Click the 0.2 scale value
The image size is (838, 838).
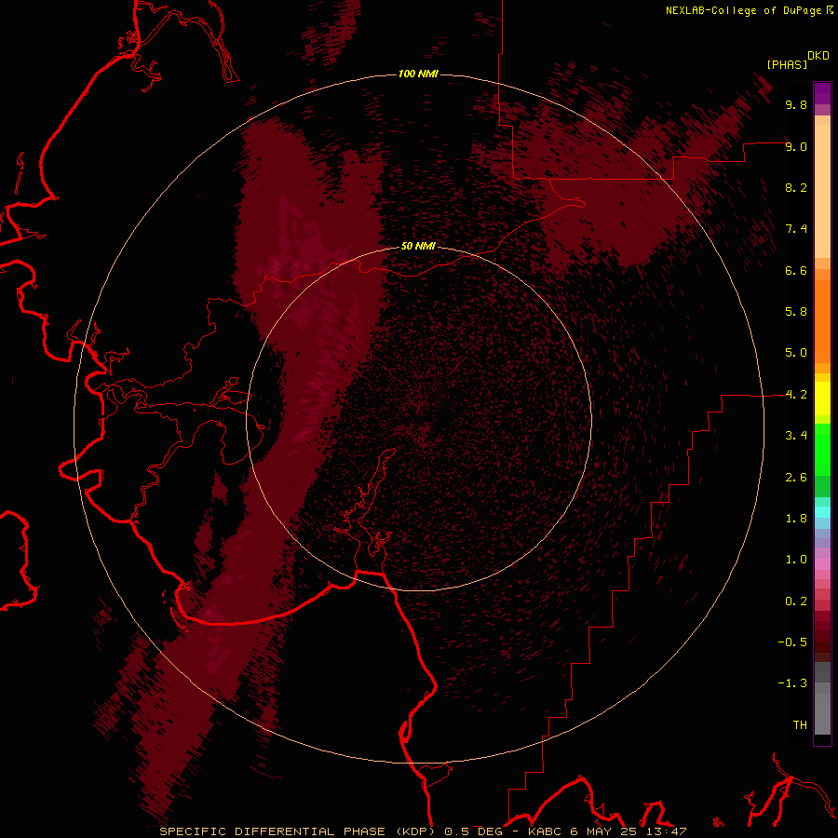(796, 601)
